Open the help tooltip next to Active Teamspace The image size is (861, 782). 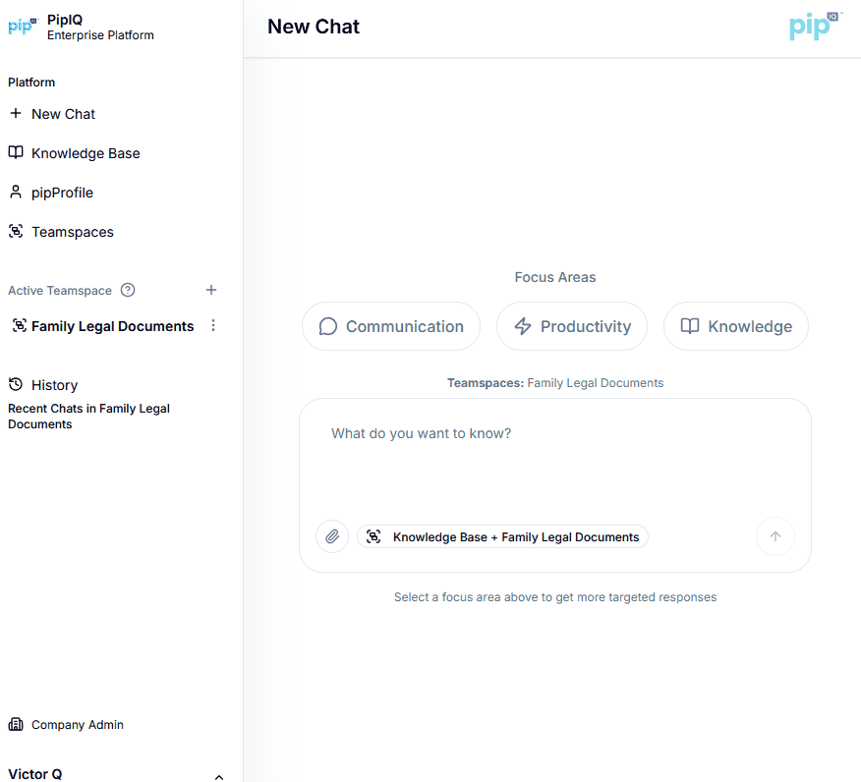128,290
